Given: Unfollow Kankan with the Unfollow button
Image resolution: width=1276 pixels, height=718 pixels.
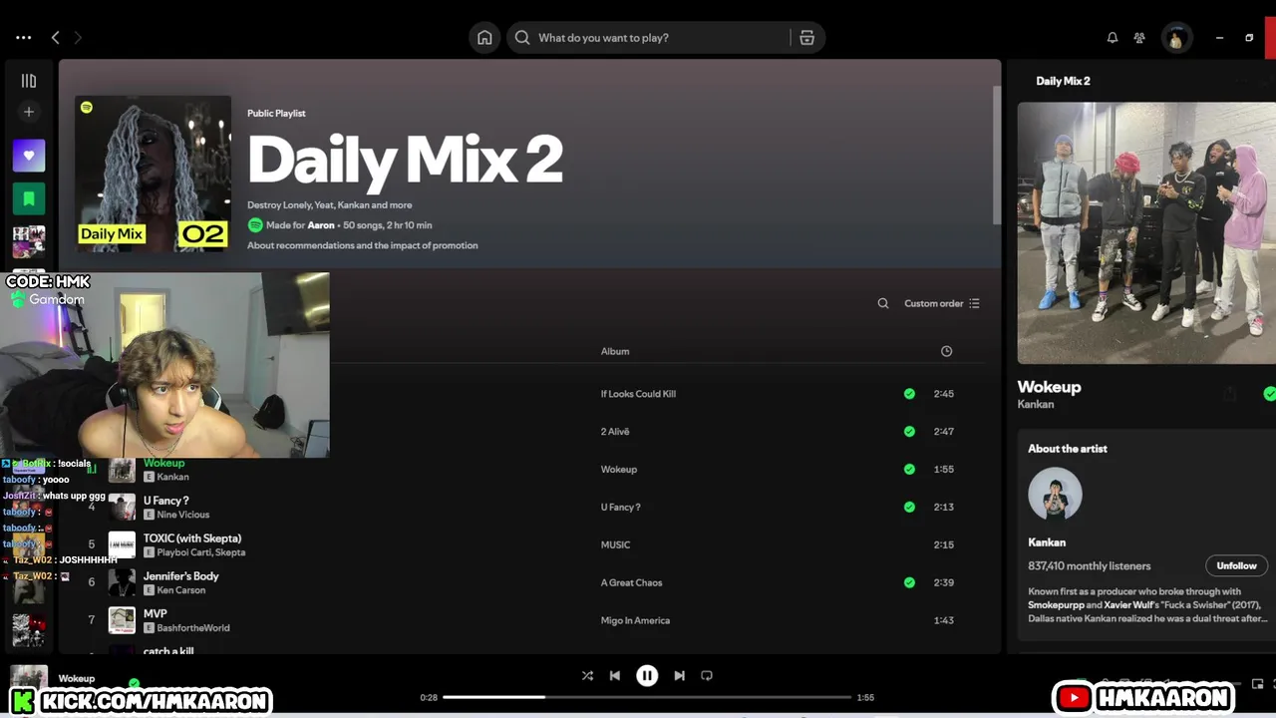Looking at the screenshot, I should [1236, 565].
